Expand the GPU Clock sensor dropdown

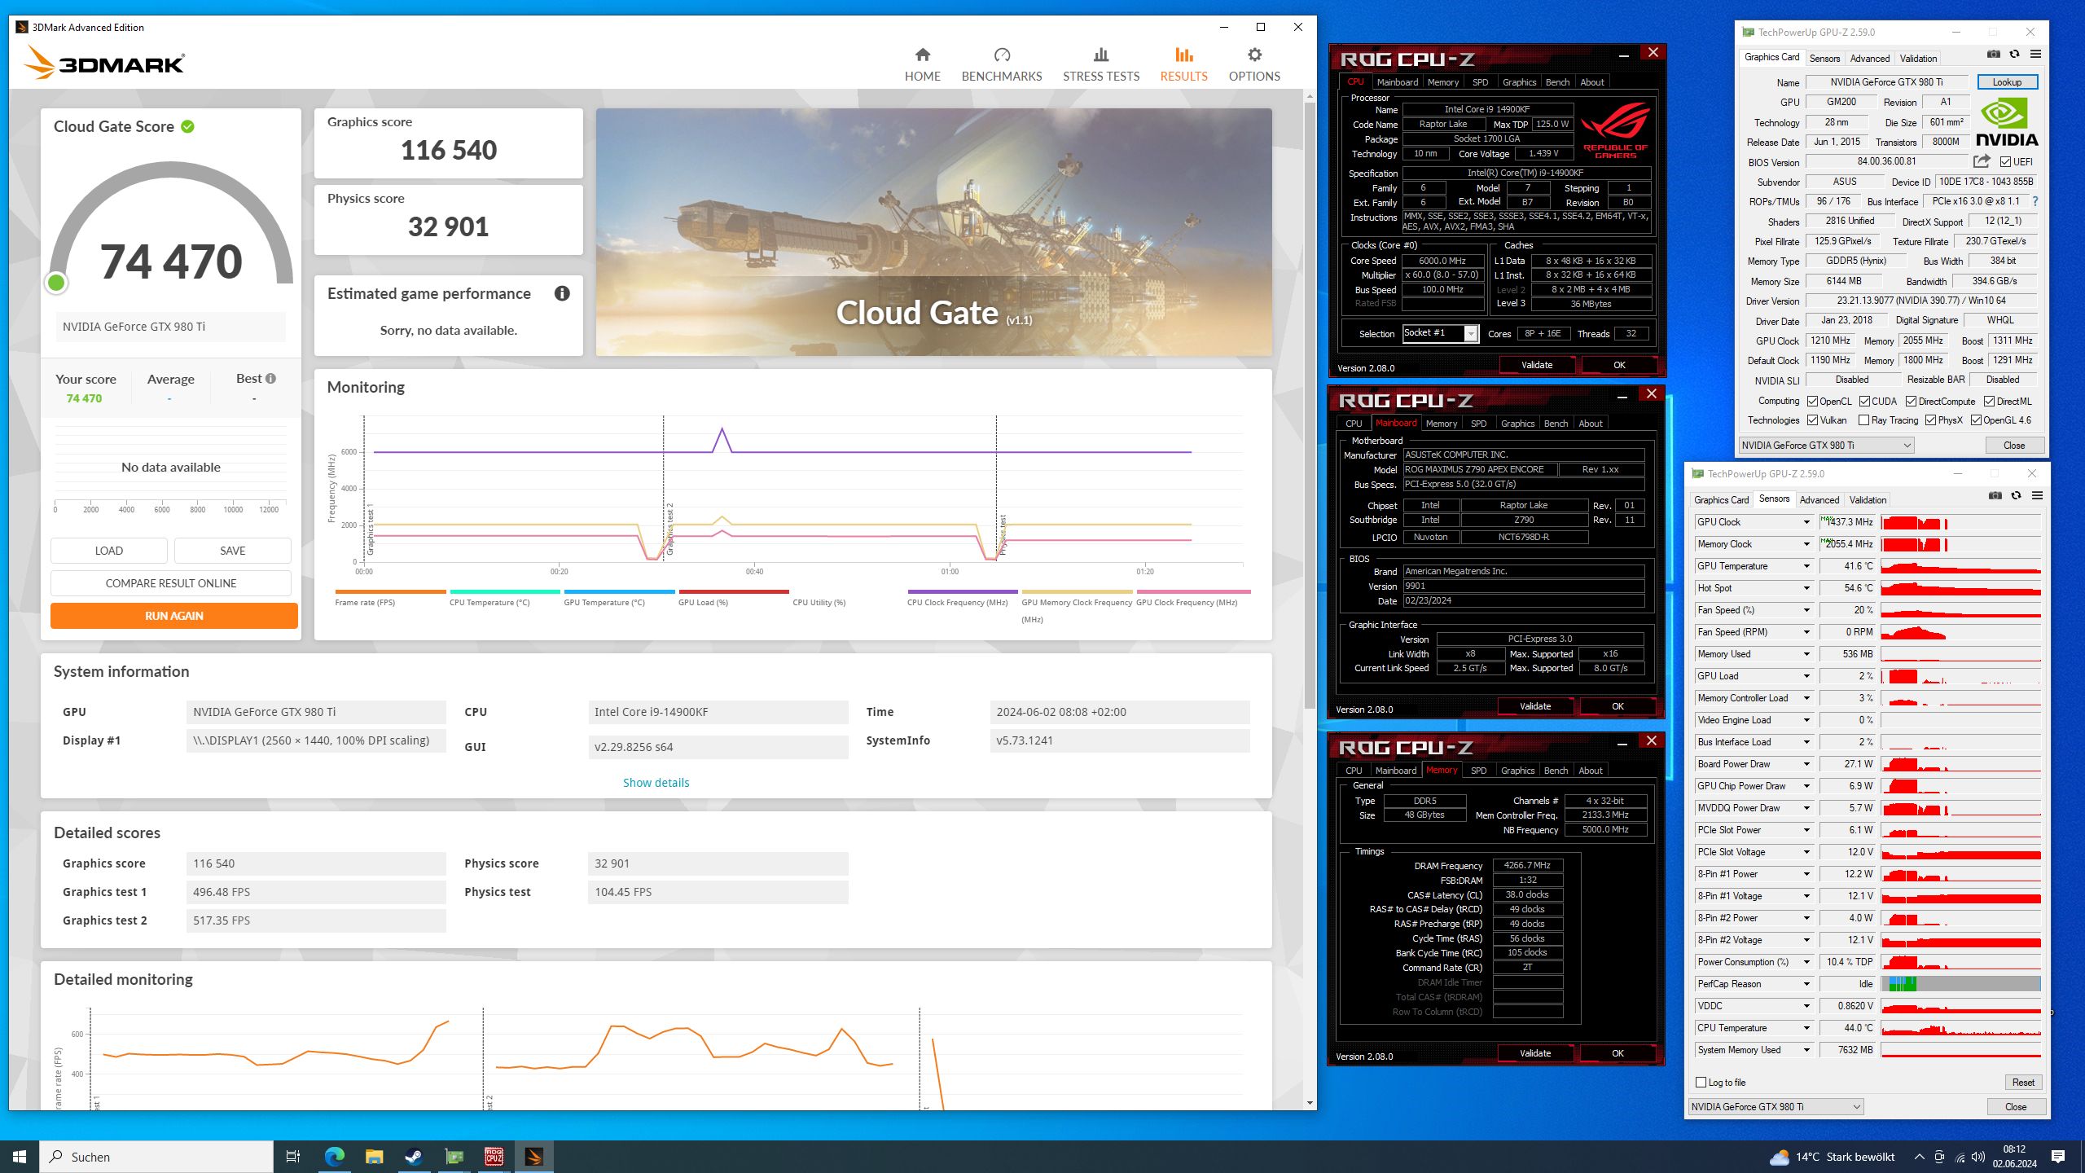(1806, 522)
